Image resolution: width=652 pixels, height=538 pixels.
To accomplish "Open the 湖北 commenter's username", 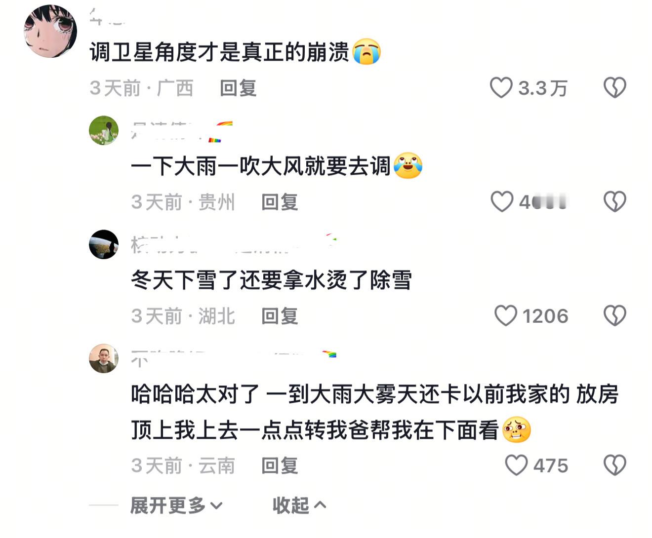I will pyautogui.click(x=233, y=244).
